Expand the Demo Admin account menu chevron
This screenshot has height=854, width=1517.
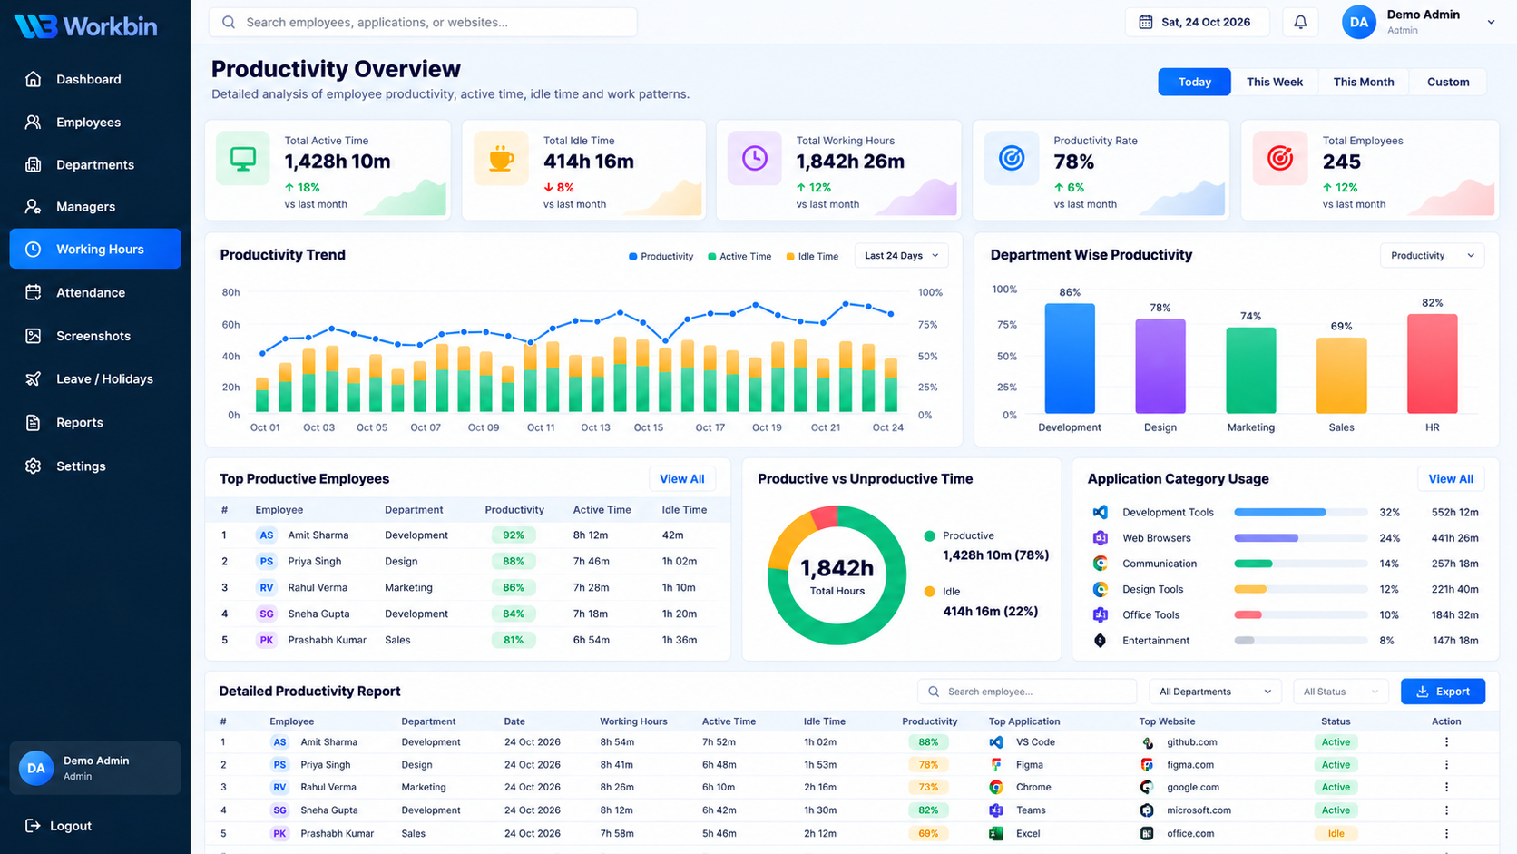(1491, 23)
